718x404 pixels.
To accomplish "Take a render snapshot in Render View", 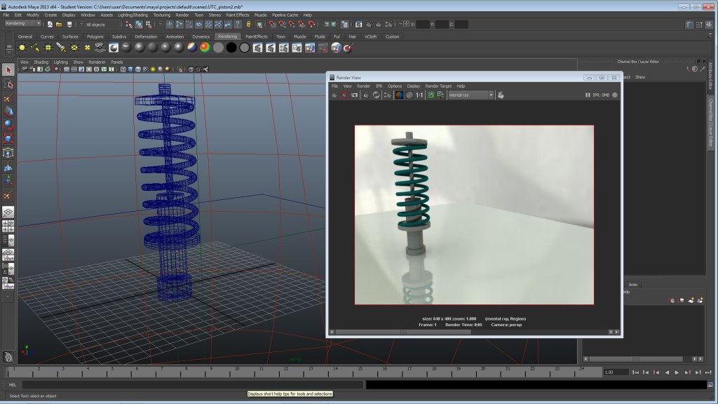I will point(353,95).
